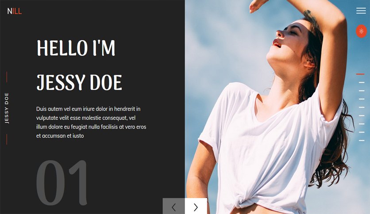
Task: Select the fourth section indicator dash
Action: click(362, 99)
